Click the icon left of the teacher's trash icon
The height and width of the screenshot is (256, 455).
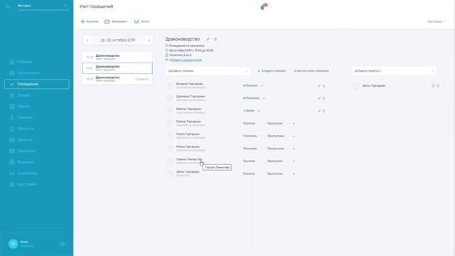point(433,85)
